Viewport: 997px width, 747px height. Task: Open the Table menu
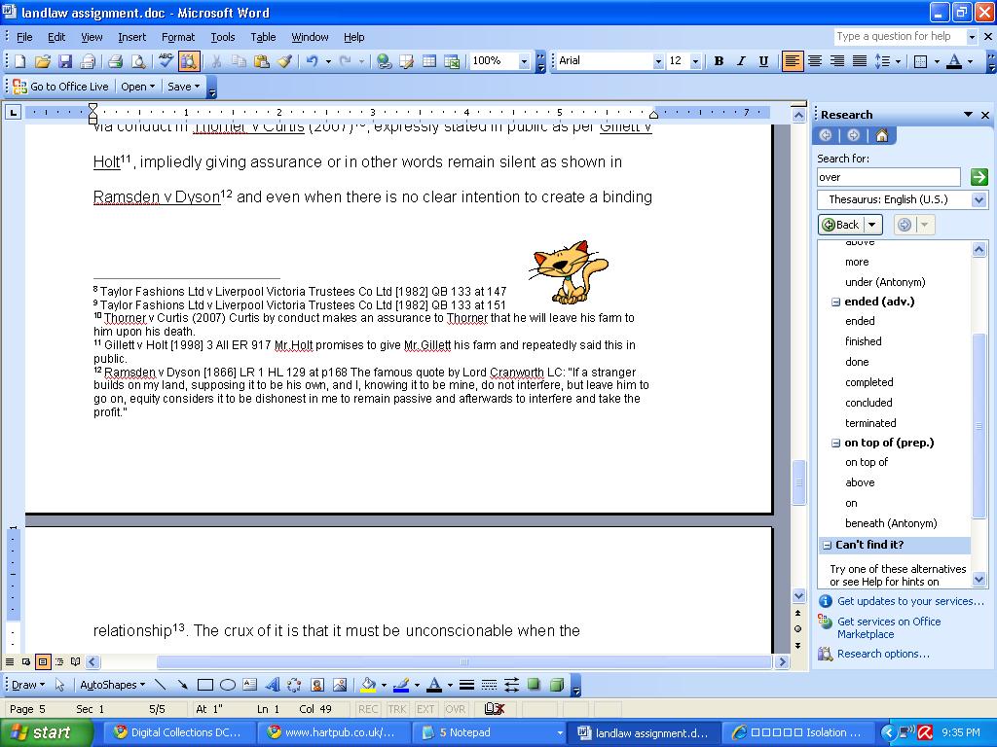[x=263, y=37]
